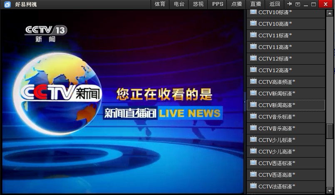Open the 直播 tab
Screen dimensions: 335x195
[x=256, y=4]
